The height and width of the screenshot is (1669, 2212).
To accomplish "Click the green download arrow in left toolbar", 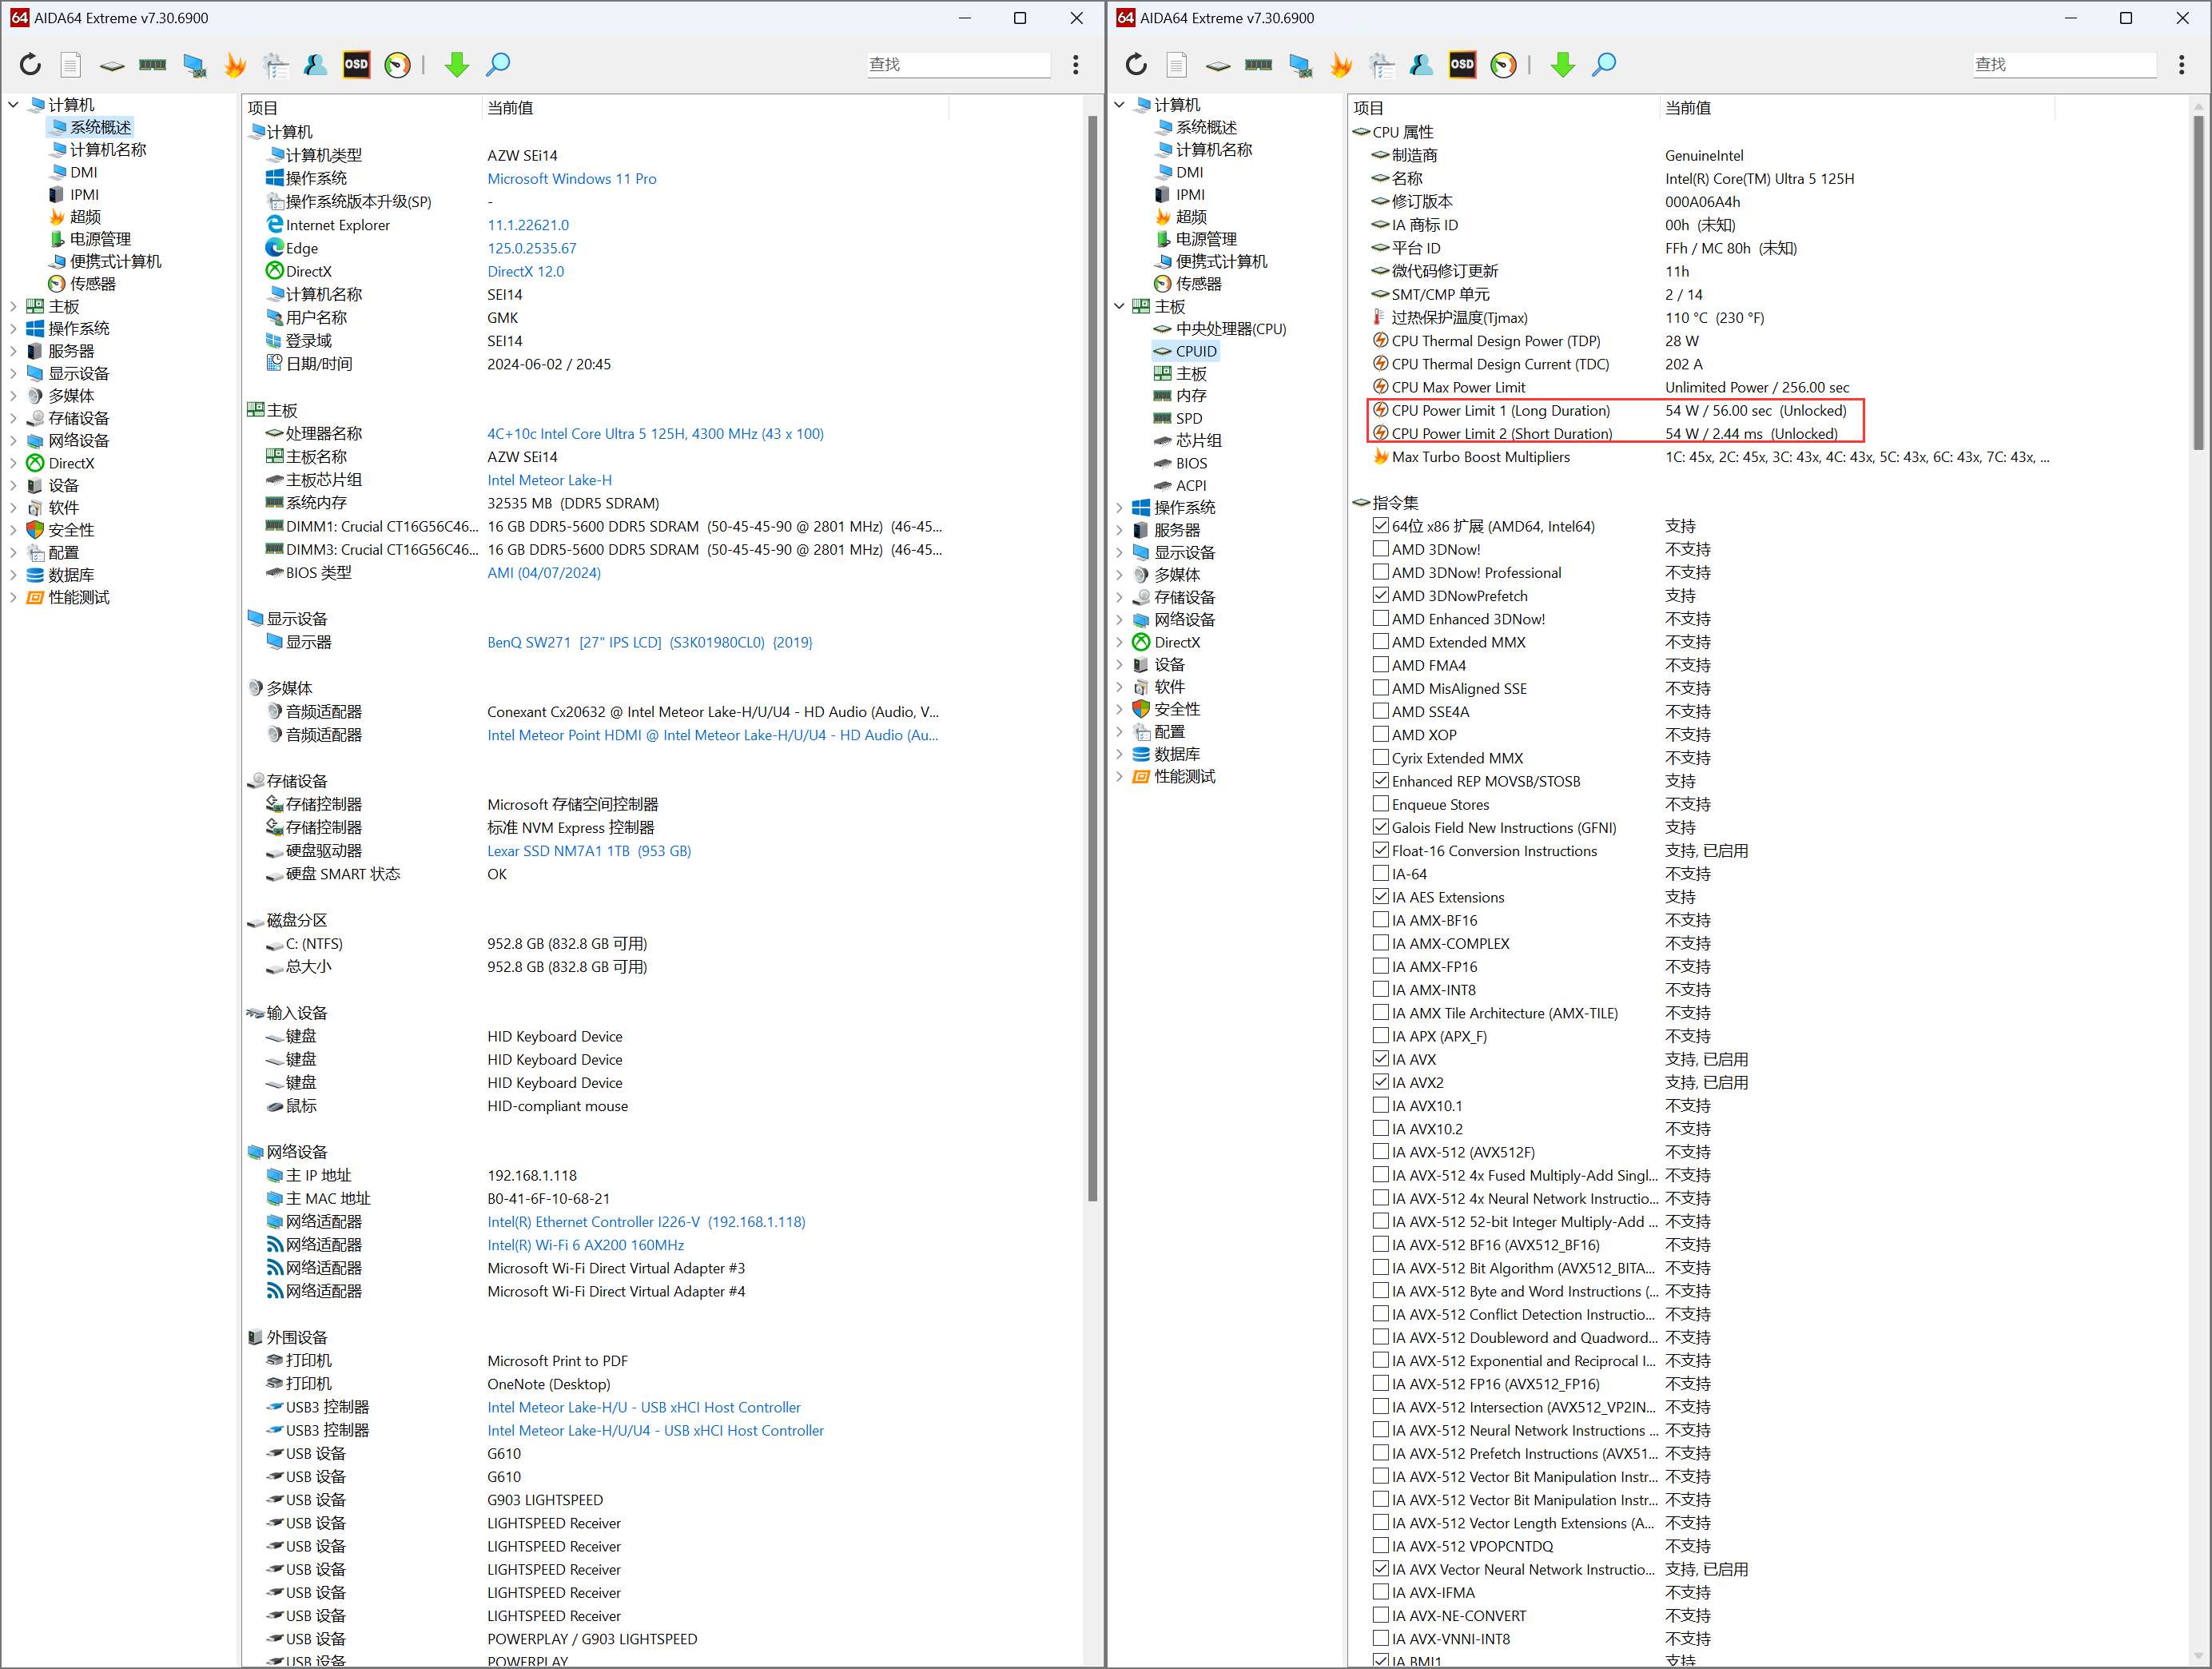I will pos(457,65).
